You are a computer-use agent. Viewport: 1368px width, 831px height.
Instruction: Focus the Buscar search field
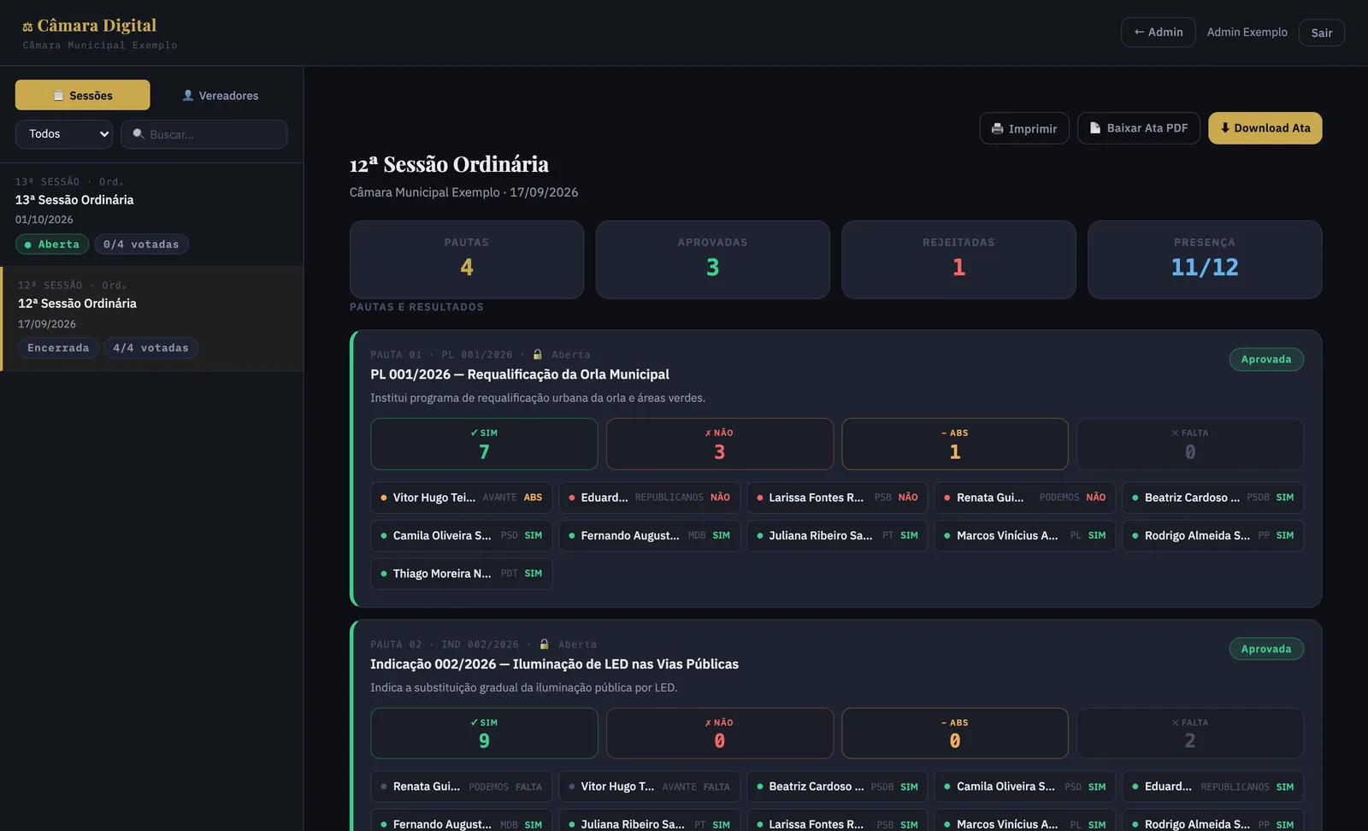[x=203, y=134]
